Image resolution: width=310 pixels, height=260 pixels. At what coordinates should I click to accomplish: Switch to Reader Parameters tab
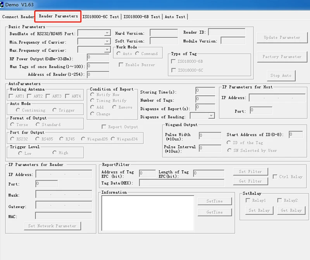pos(58,16)
